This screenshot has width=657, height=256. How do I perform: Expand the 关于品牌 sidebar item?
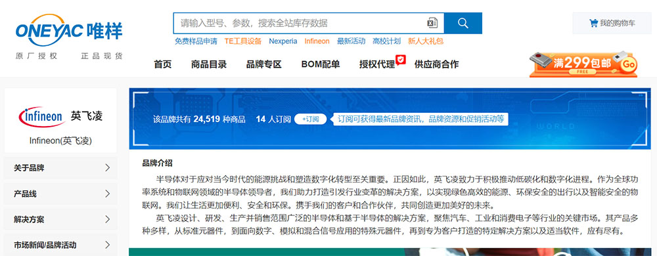coord(60,168)
